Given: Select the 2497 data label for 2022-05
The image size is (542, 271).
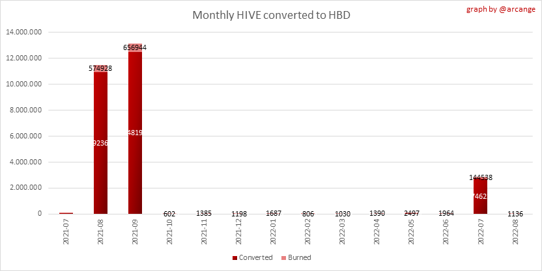Looking at the screenshot, I should (412, 213).
